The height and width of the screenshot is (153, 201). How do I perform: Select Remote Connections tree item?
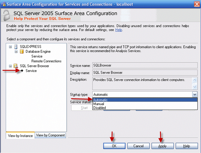[46, 61]
